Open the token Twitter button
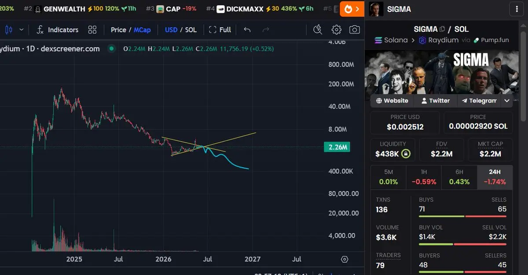Viewport: 528px width, 275px height. coord(436,101)
